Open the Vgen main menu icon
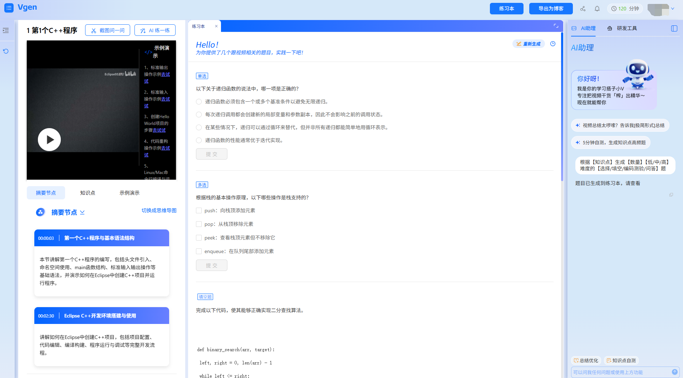This screenshot has height=378, width=683. [x=9, y=8]
